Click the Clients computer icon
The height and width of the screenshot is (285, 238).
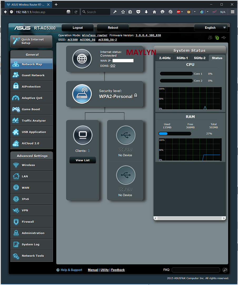(x=83, y=135)
